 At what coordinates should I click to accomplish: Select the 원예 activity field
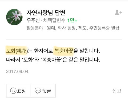51,28
